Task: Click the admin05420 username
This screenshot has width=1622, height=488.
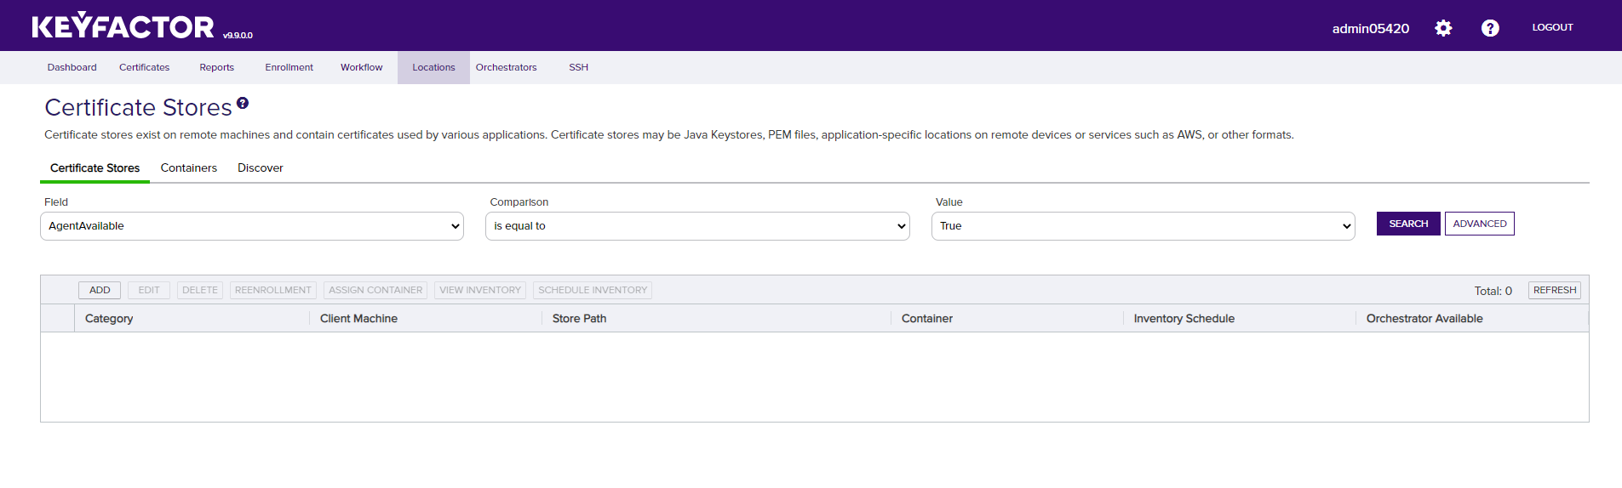Action: click(x=1370, y=28)
